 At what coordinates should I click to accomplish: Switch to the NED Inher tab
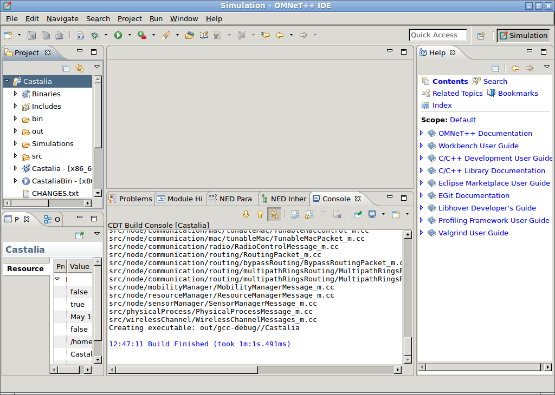coord(284,199)
